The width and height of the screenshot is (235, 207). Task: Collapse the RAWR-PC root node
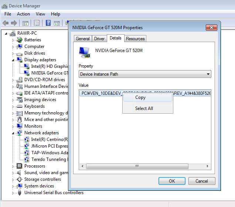point(6,34)
